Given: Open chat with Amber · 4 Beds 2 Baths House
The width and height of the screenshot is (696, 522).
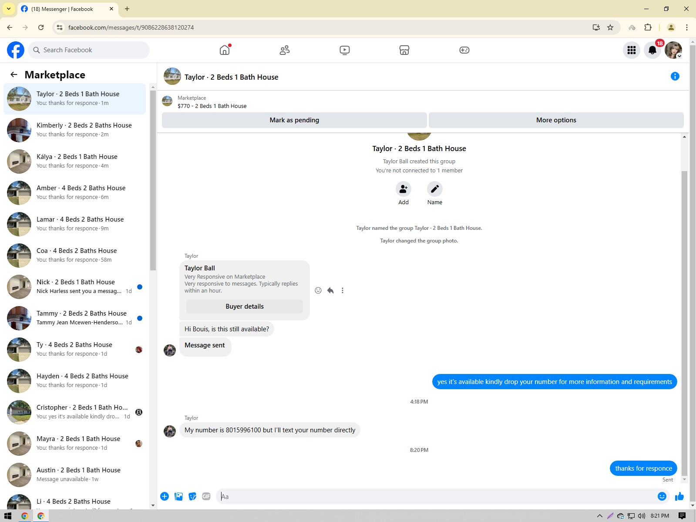Looking at the screenshot, I should (75, 193).
